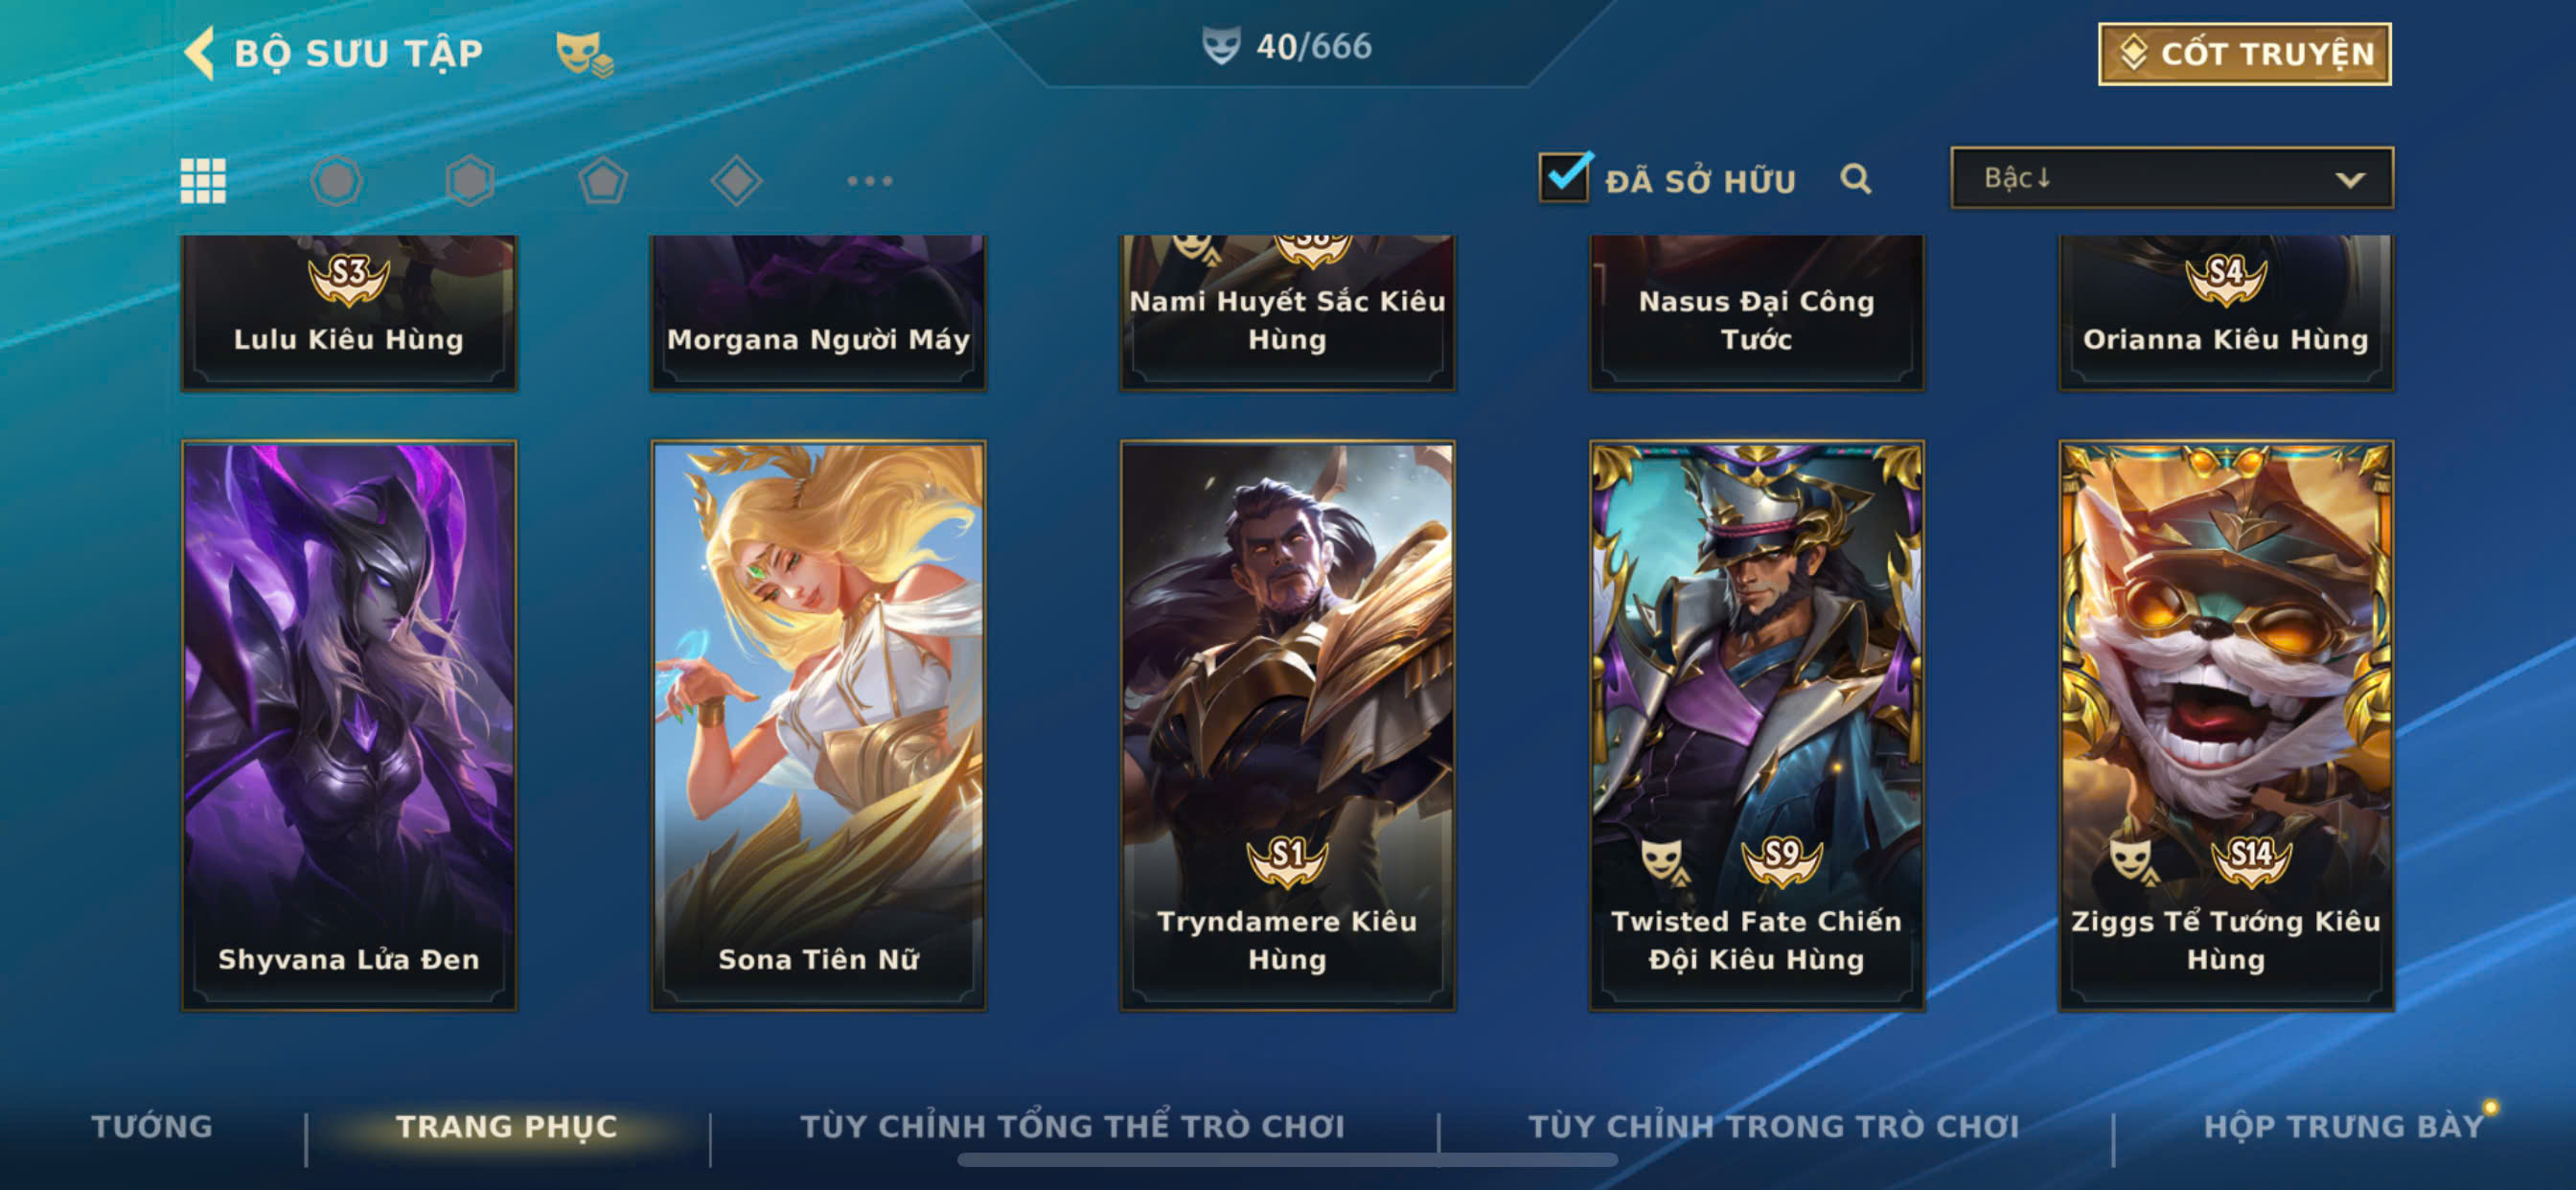Select Shyvana Lửa Đen skin card
2576x1190 pixels.
pyautogui.click(x=349, y=726)
